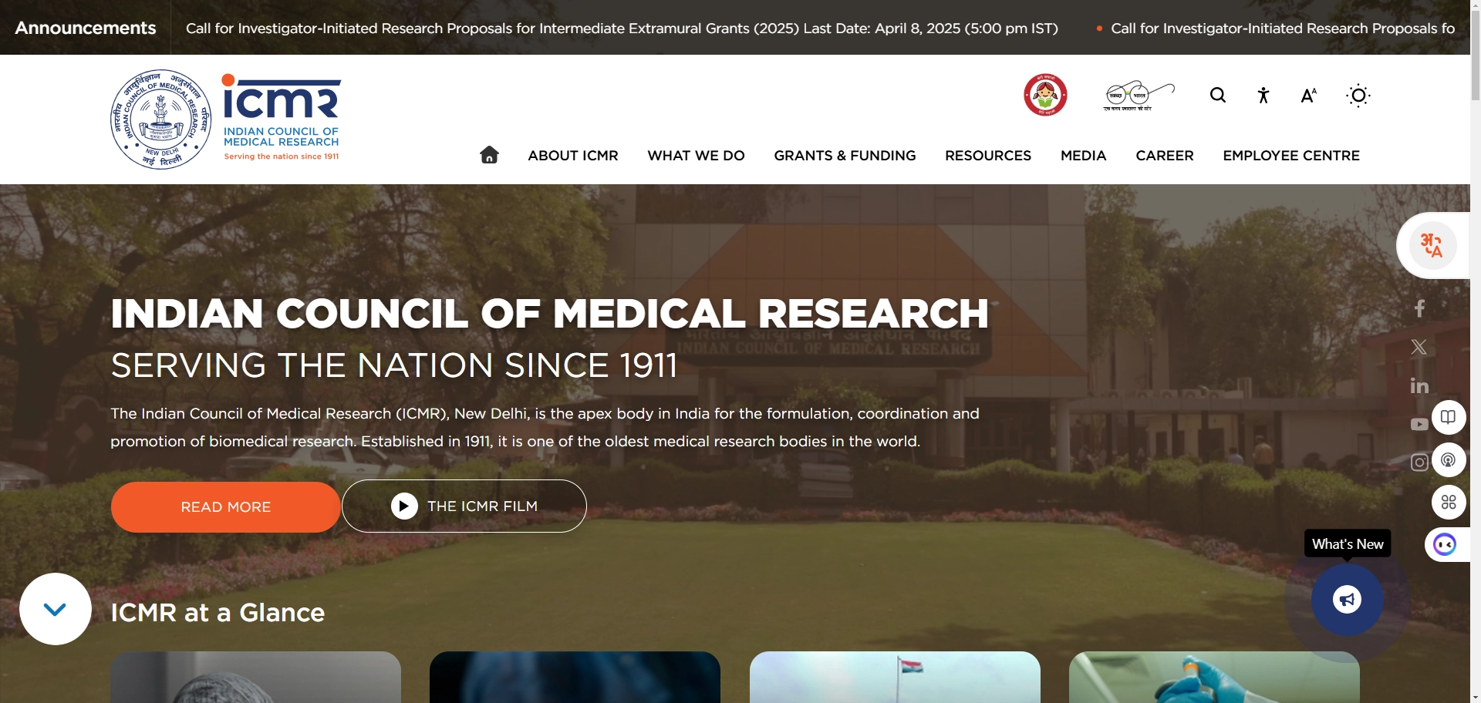Select the CAREER navigation tab

click(x=1164, y=155)
